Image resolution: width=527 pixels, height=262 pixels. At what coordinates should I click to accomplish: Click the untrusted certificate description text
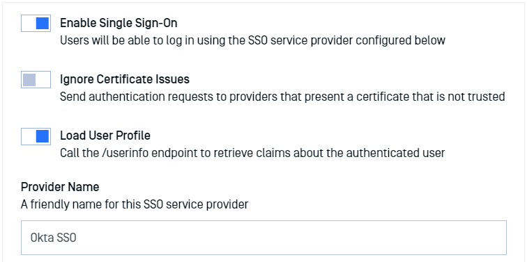click(282, 97)
